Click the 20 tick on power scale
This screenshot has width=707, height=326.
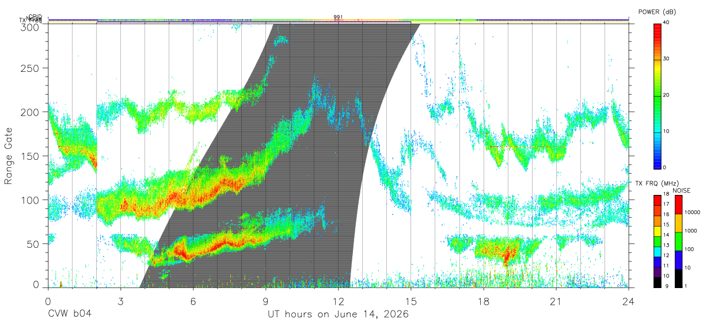[666, 95]
